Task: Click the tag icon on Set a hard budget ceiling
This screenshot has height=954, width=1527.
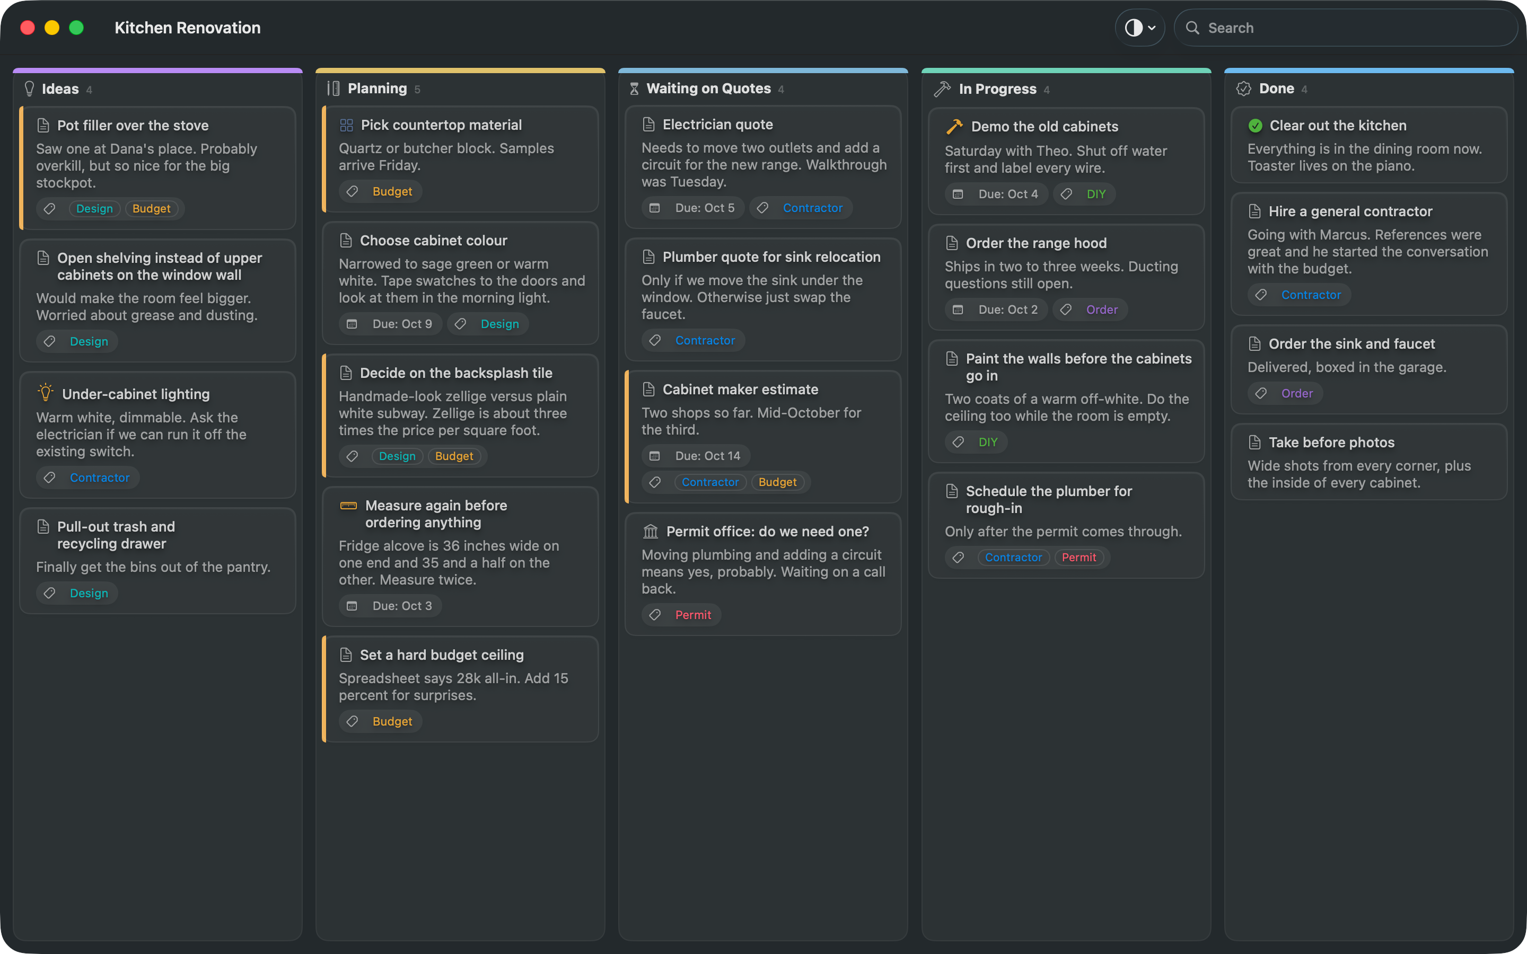Action: pyautogui.click(x=353, y=721)
